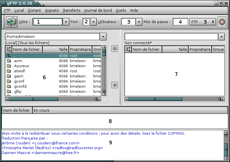The height and width of the screenshot is (162, 230).
Task: Open the Utilisateur dropdown arrow
Action: tap(139, 22)
